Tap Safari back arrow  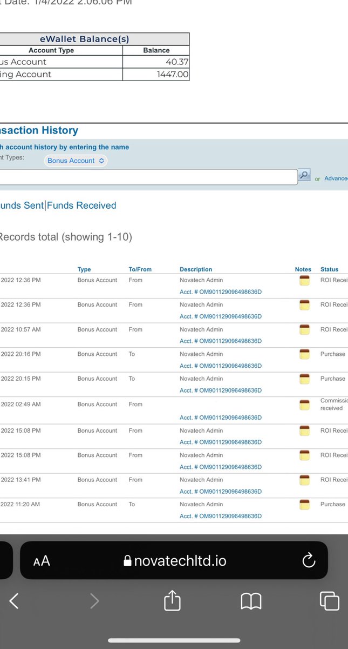[x=15, y=600]
